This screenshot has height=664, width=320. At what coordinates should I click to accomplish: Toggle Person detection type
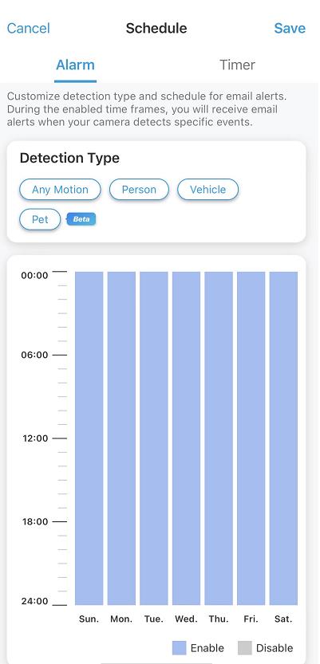tap(139, 189)
